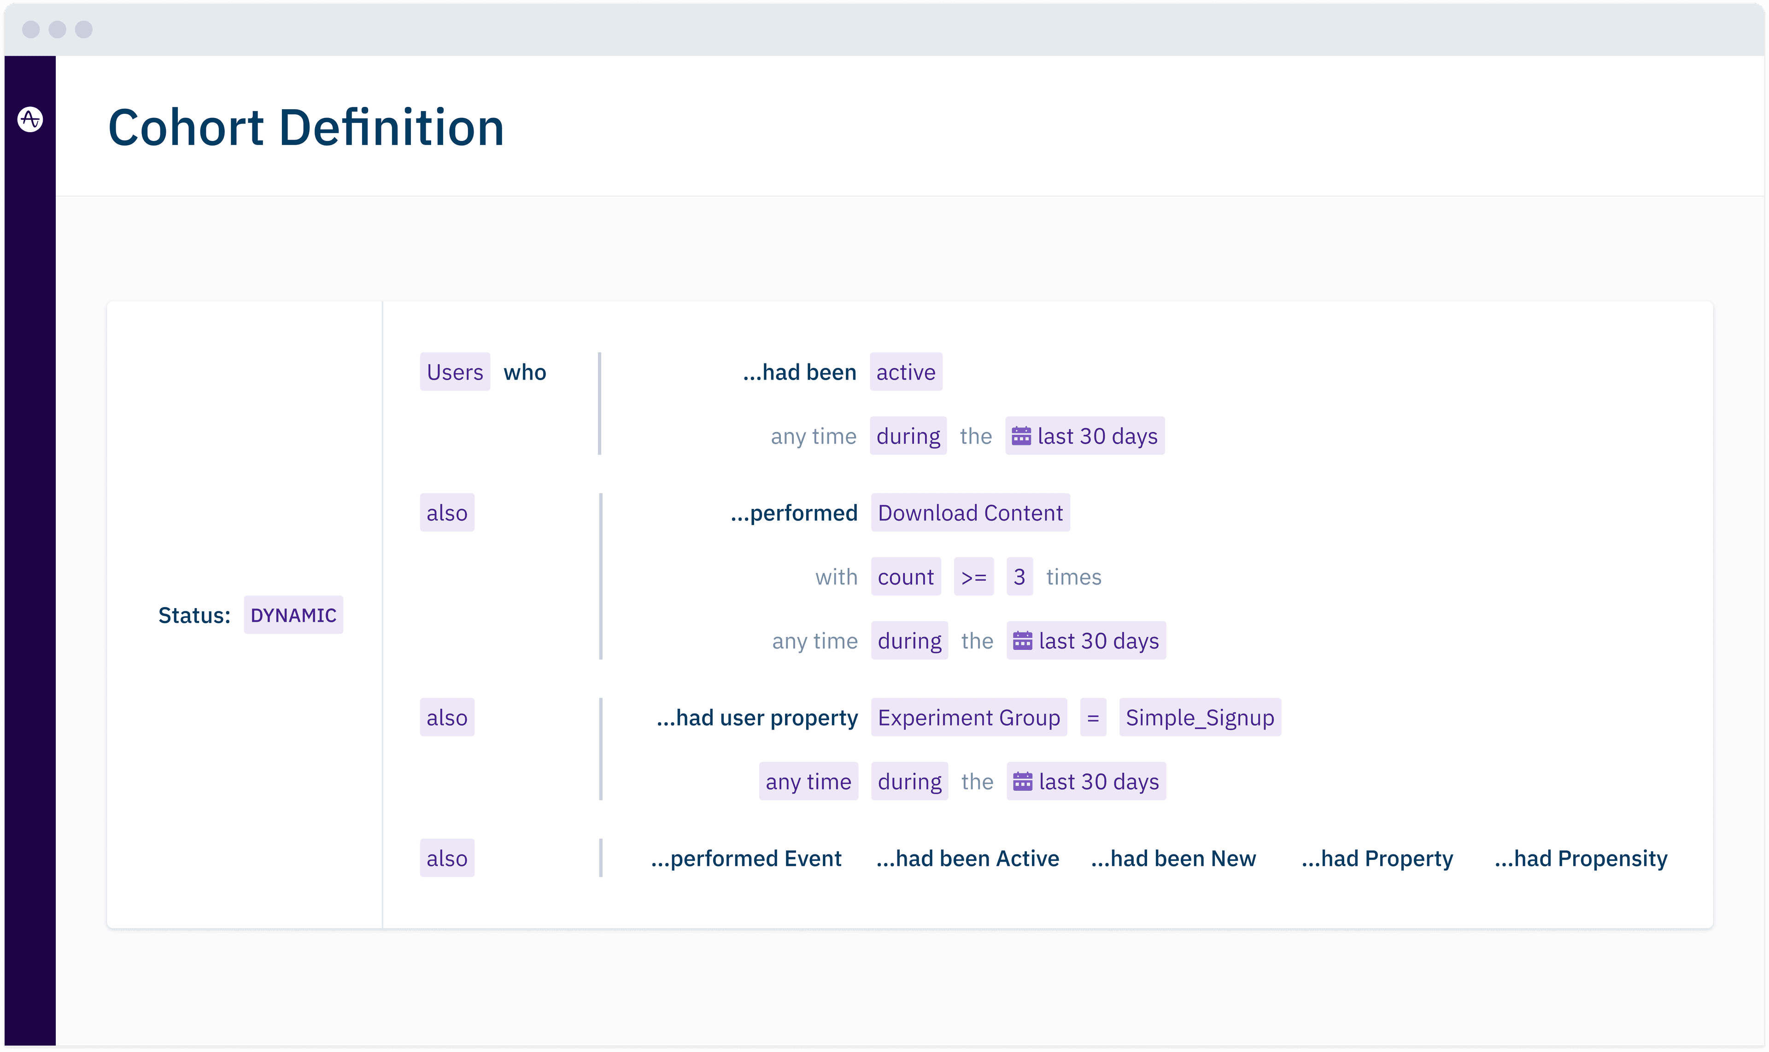Image resolution: width=1769 pixels, height=1052 pixels.
Task: Select the Download Content event label
Action: click(x=970, y=512)
